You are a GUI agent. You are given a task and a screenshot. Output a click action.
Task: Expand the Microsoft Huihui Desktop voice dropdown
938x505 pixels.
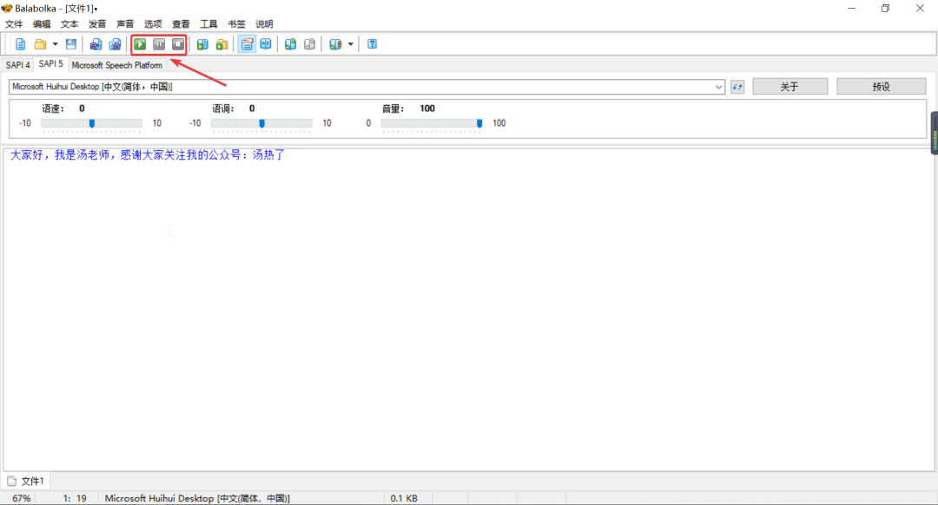click(718, 87)
